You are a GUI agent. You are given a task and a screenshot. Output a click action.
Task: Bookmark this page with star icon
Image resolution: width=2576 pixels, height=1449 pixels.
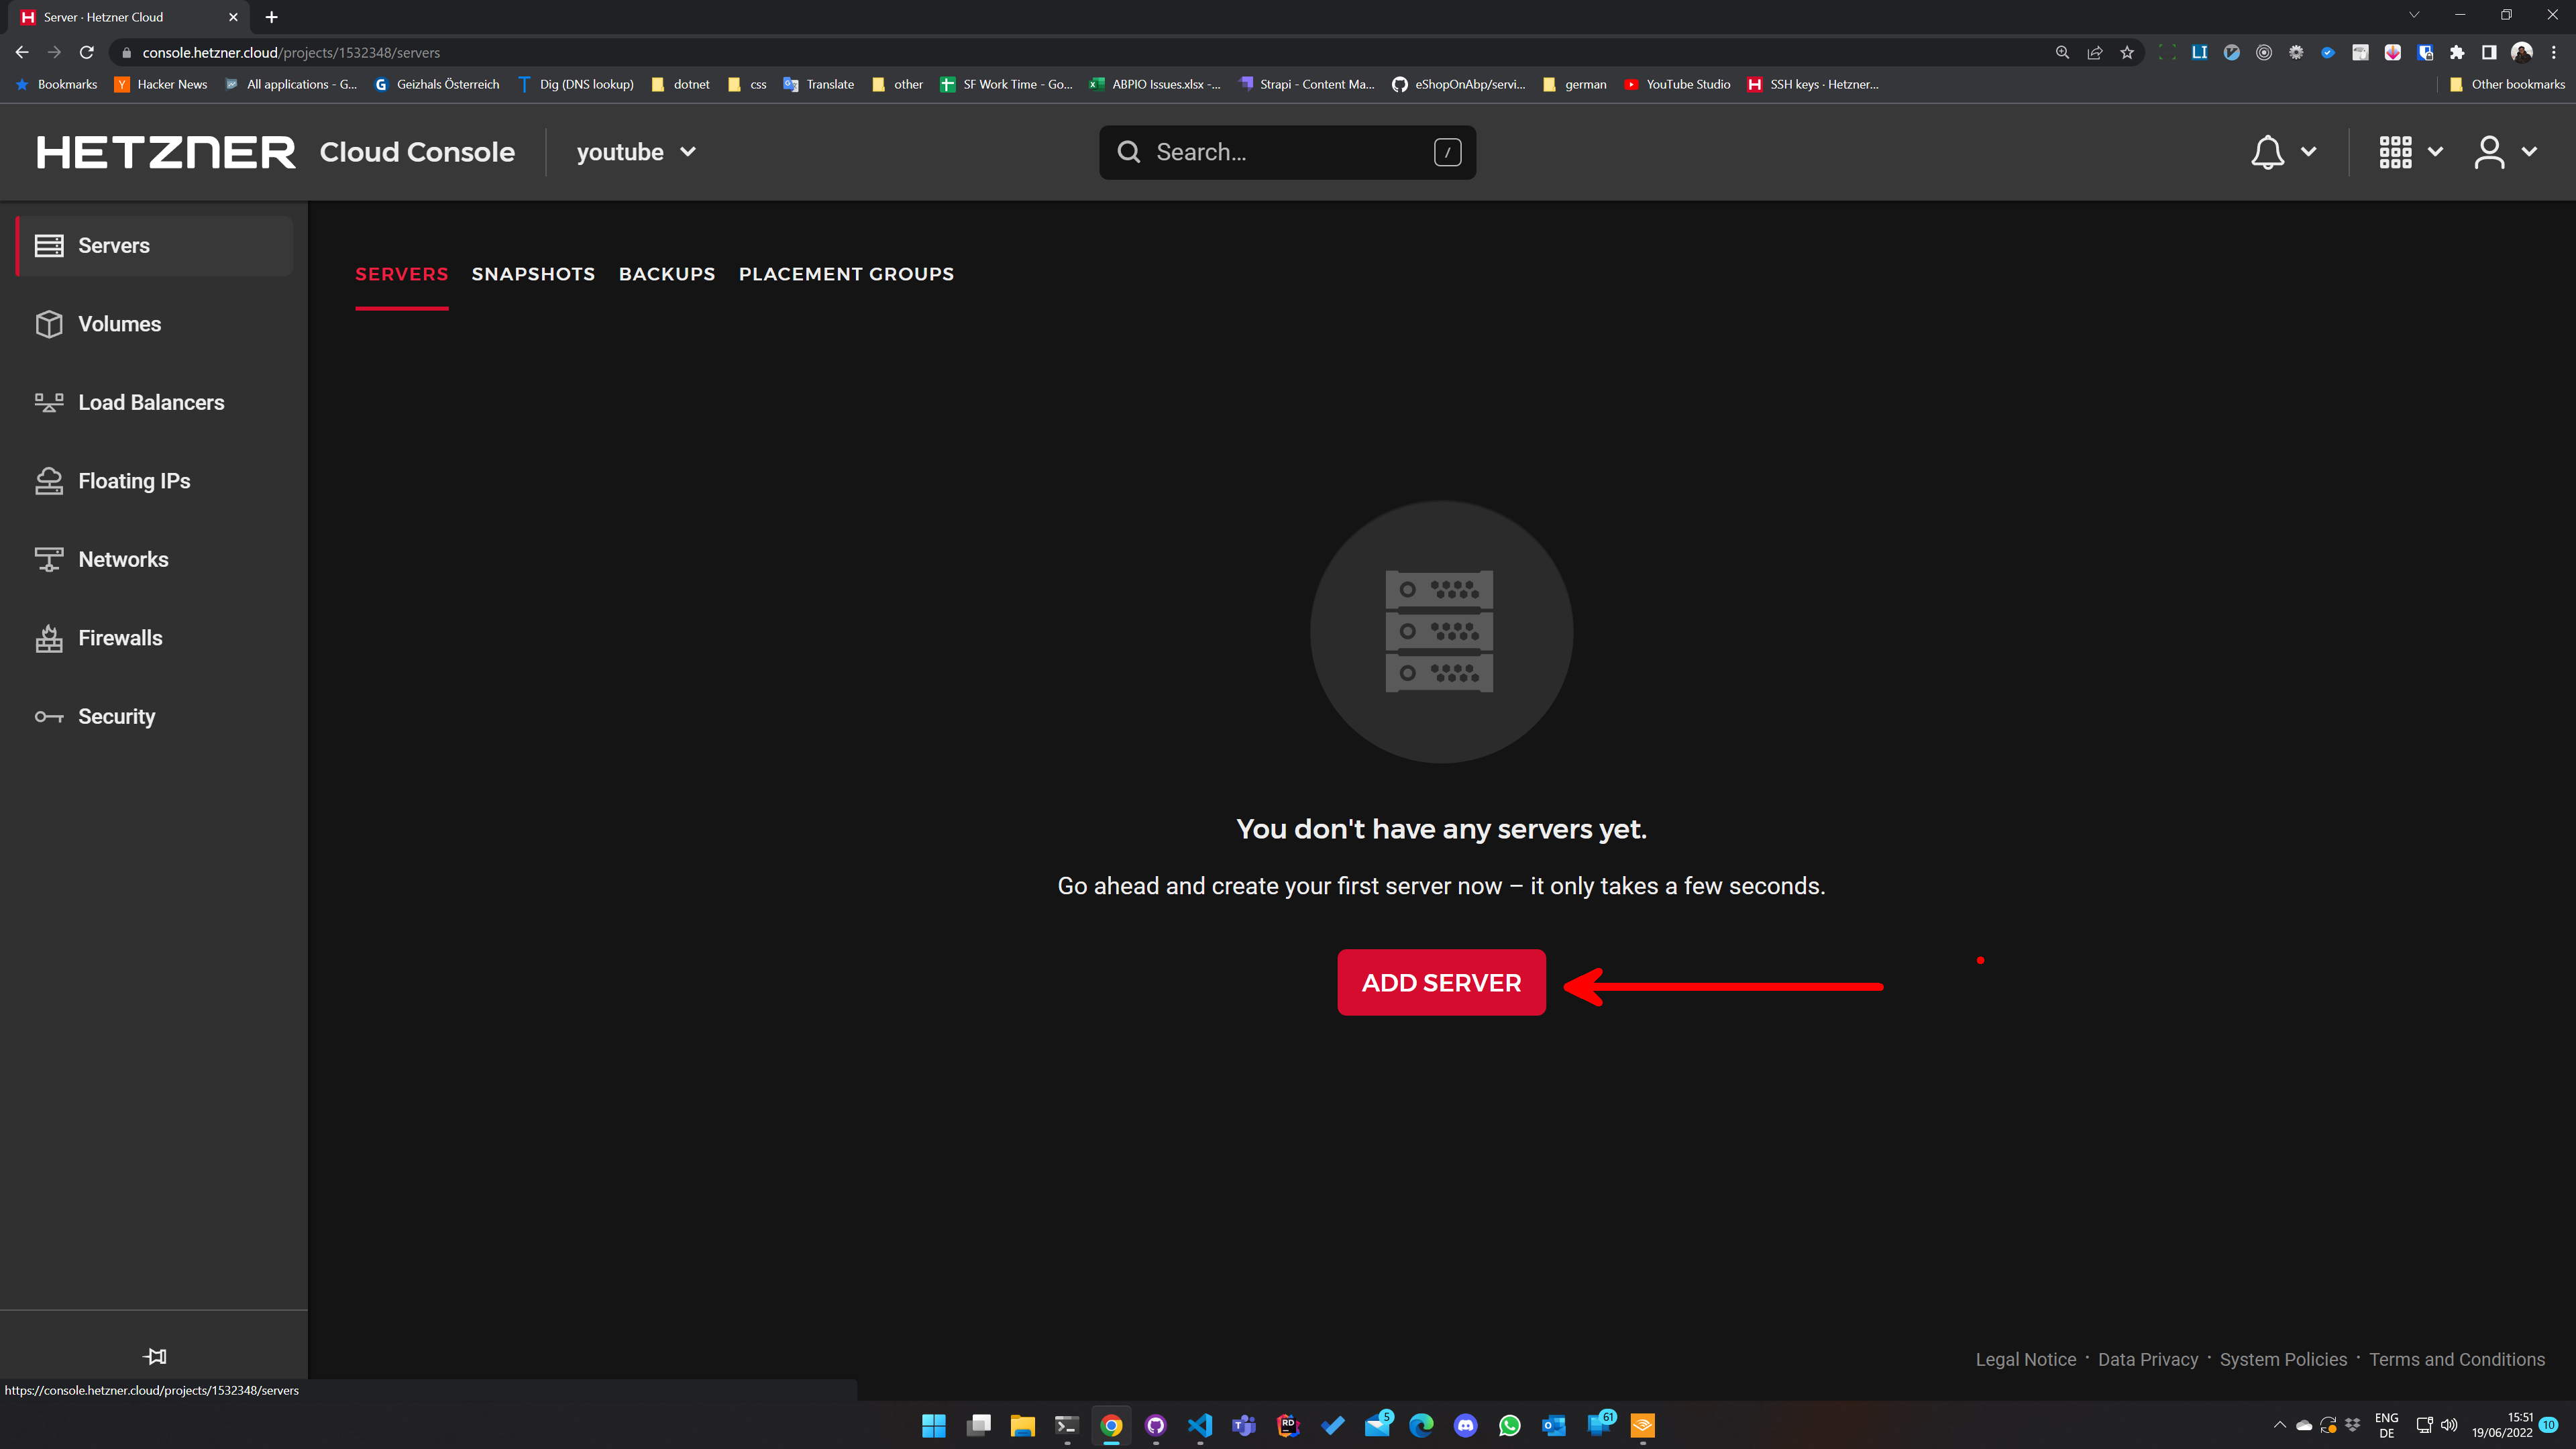[x=2127, y=53]
